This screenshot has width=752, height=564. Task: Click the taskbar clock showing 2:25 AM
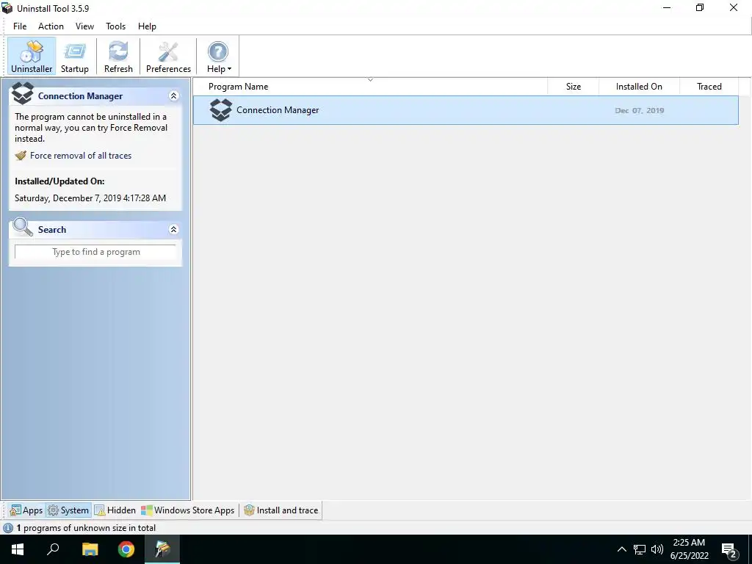(689, 549)
